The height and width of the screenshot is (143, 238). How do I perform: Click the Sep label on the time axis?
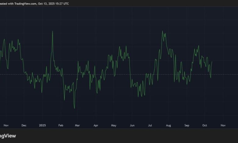tap(187, 125)
